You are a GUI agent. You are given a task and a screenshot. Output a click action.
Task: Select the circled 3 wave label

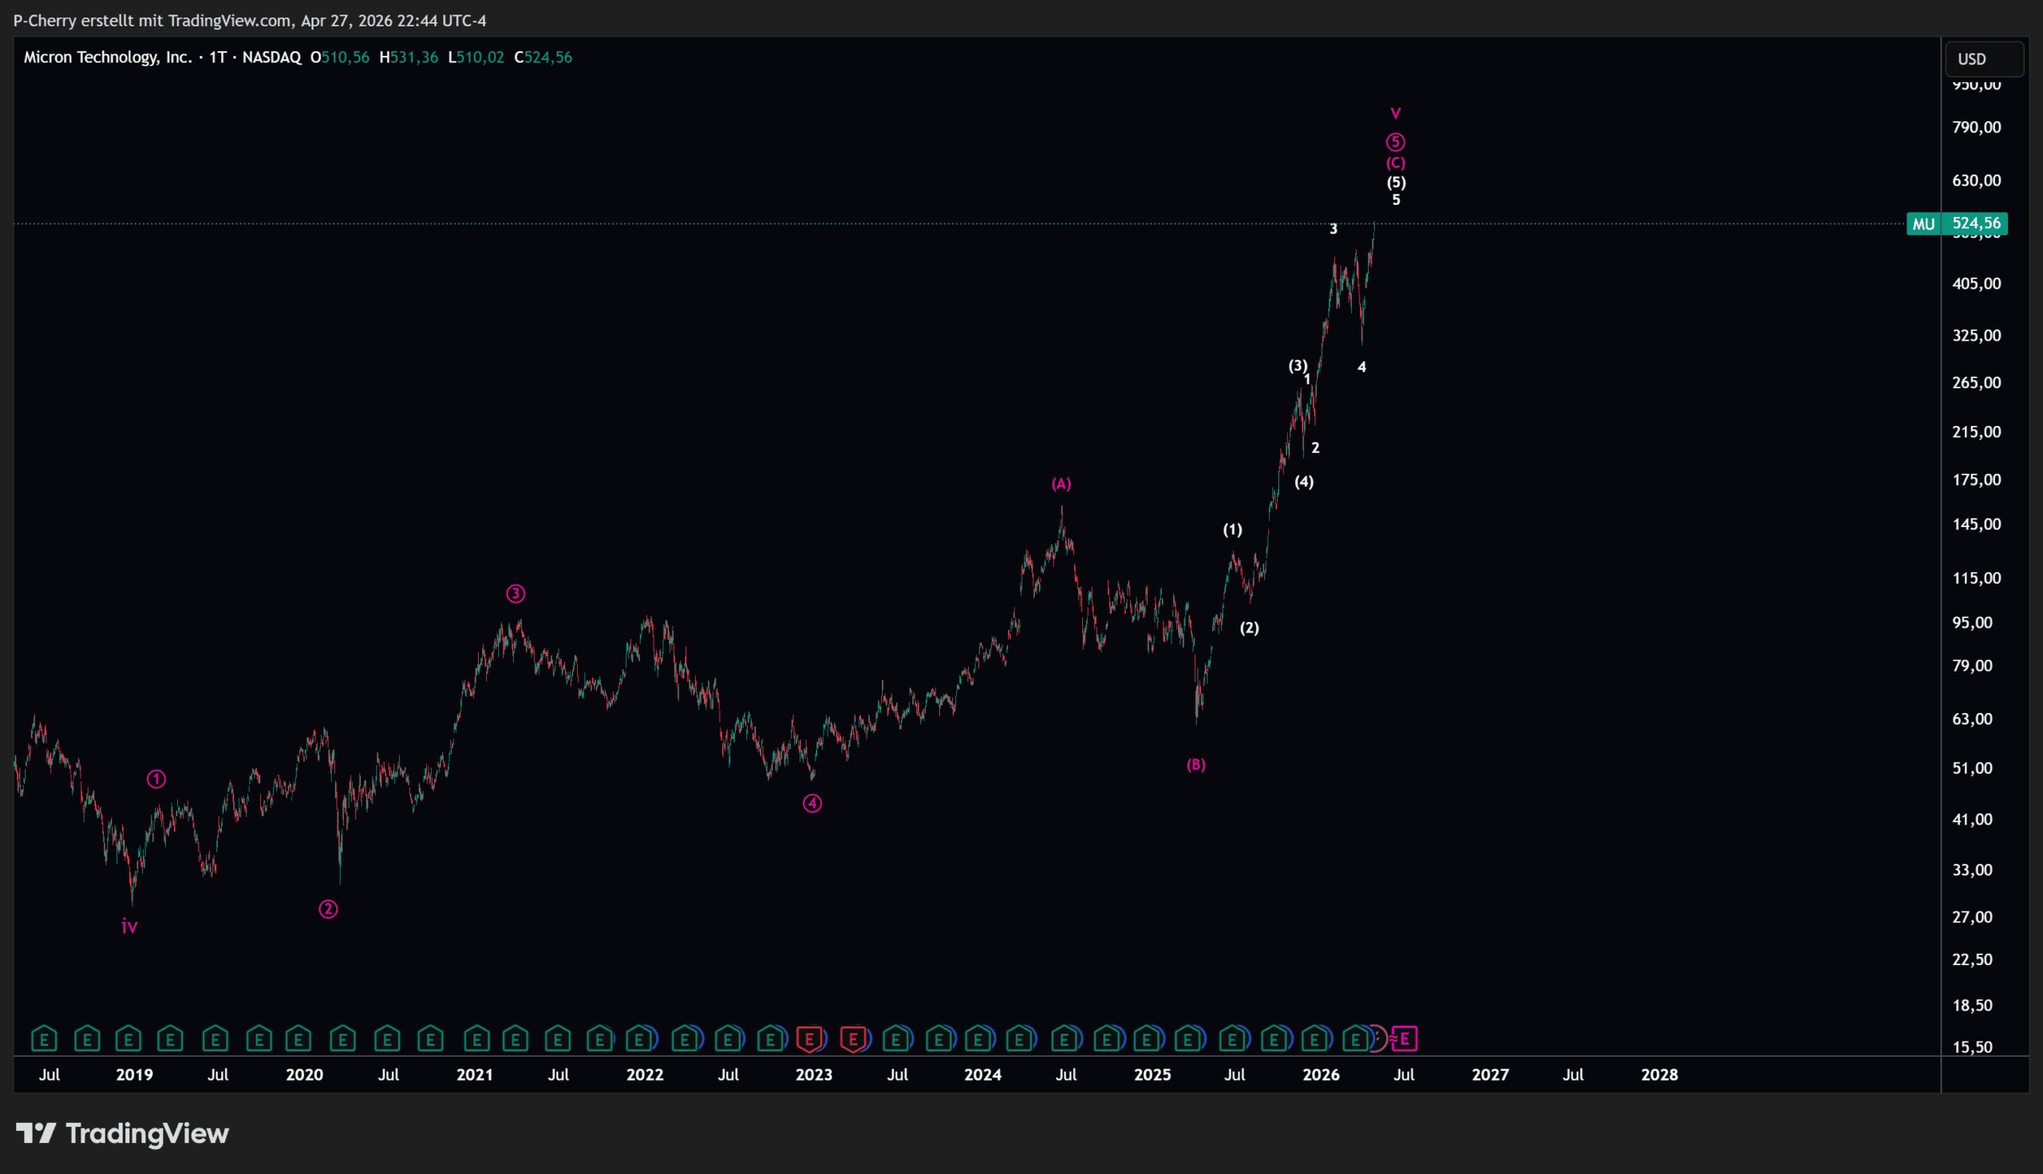(x=516, y=594)
